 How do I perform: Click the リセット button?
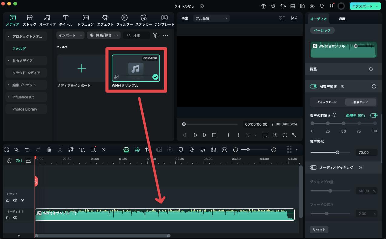point(319,230)
